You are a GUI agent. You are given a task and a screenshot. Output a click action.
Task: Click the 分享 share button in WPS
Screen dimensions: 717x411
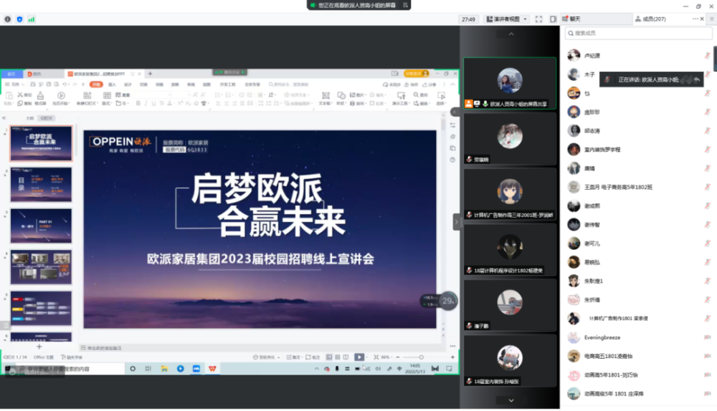(429, 84)
